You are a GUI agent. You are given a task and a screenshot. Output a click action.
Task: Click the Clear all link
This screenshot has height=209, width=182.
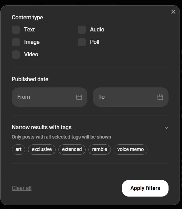21,188
